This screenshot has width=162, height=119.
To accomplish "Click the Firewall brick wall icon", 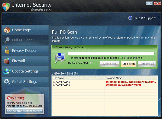I will [x=7, y=61].
